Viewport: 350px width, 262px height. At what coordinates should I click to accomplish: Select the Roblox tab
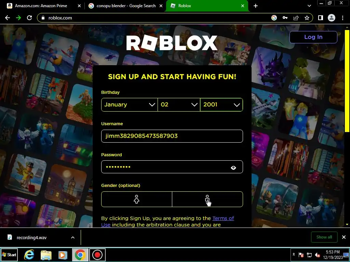207,6
